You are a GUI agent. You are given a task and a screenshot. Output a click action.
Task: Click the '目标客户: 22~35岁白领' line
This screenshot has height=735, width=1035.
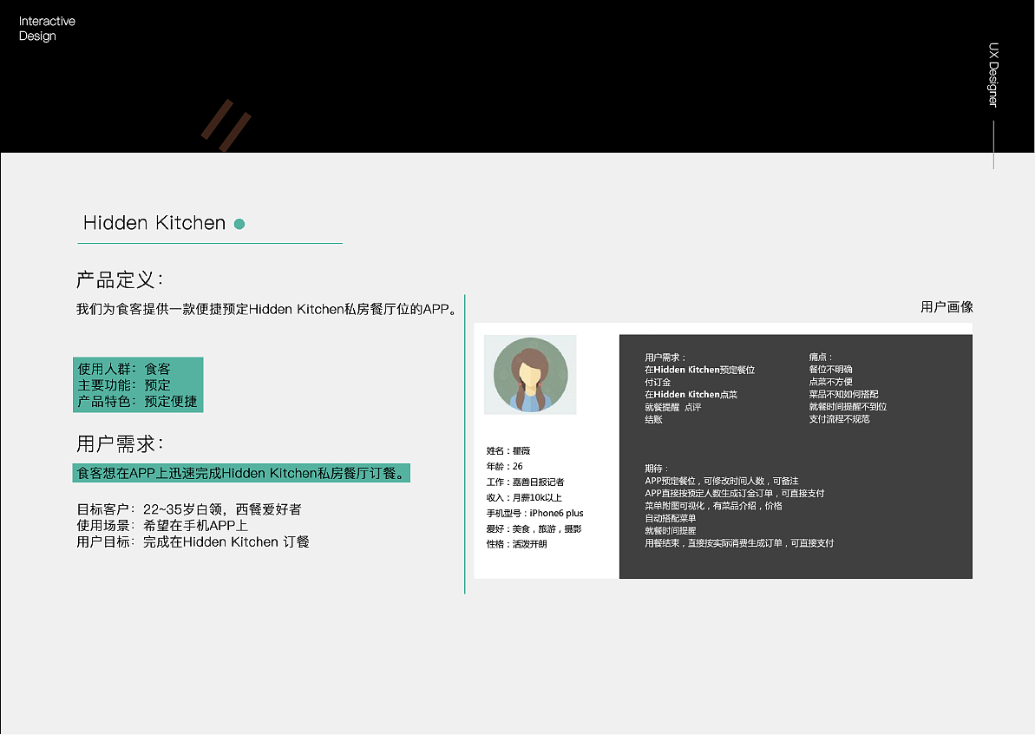[x=189, y=509]
